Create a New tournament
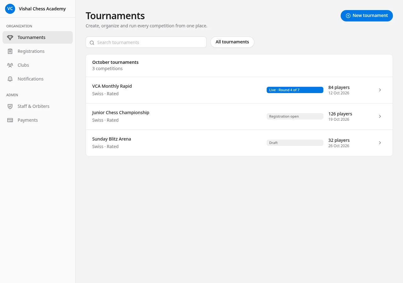This screenshot has height=283, width=403. tap(367, 16)
